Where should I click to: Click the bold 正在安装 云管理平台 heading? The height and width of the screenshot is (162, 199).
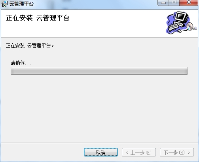point(38,18)
